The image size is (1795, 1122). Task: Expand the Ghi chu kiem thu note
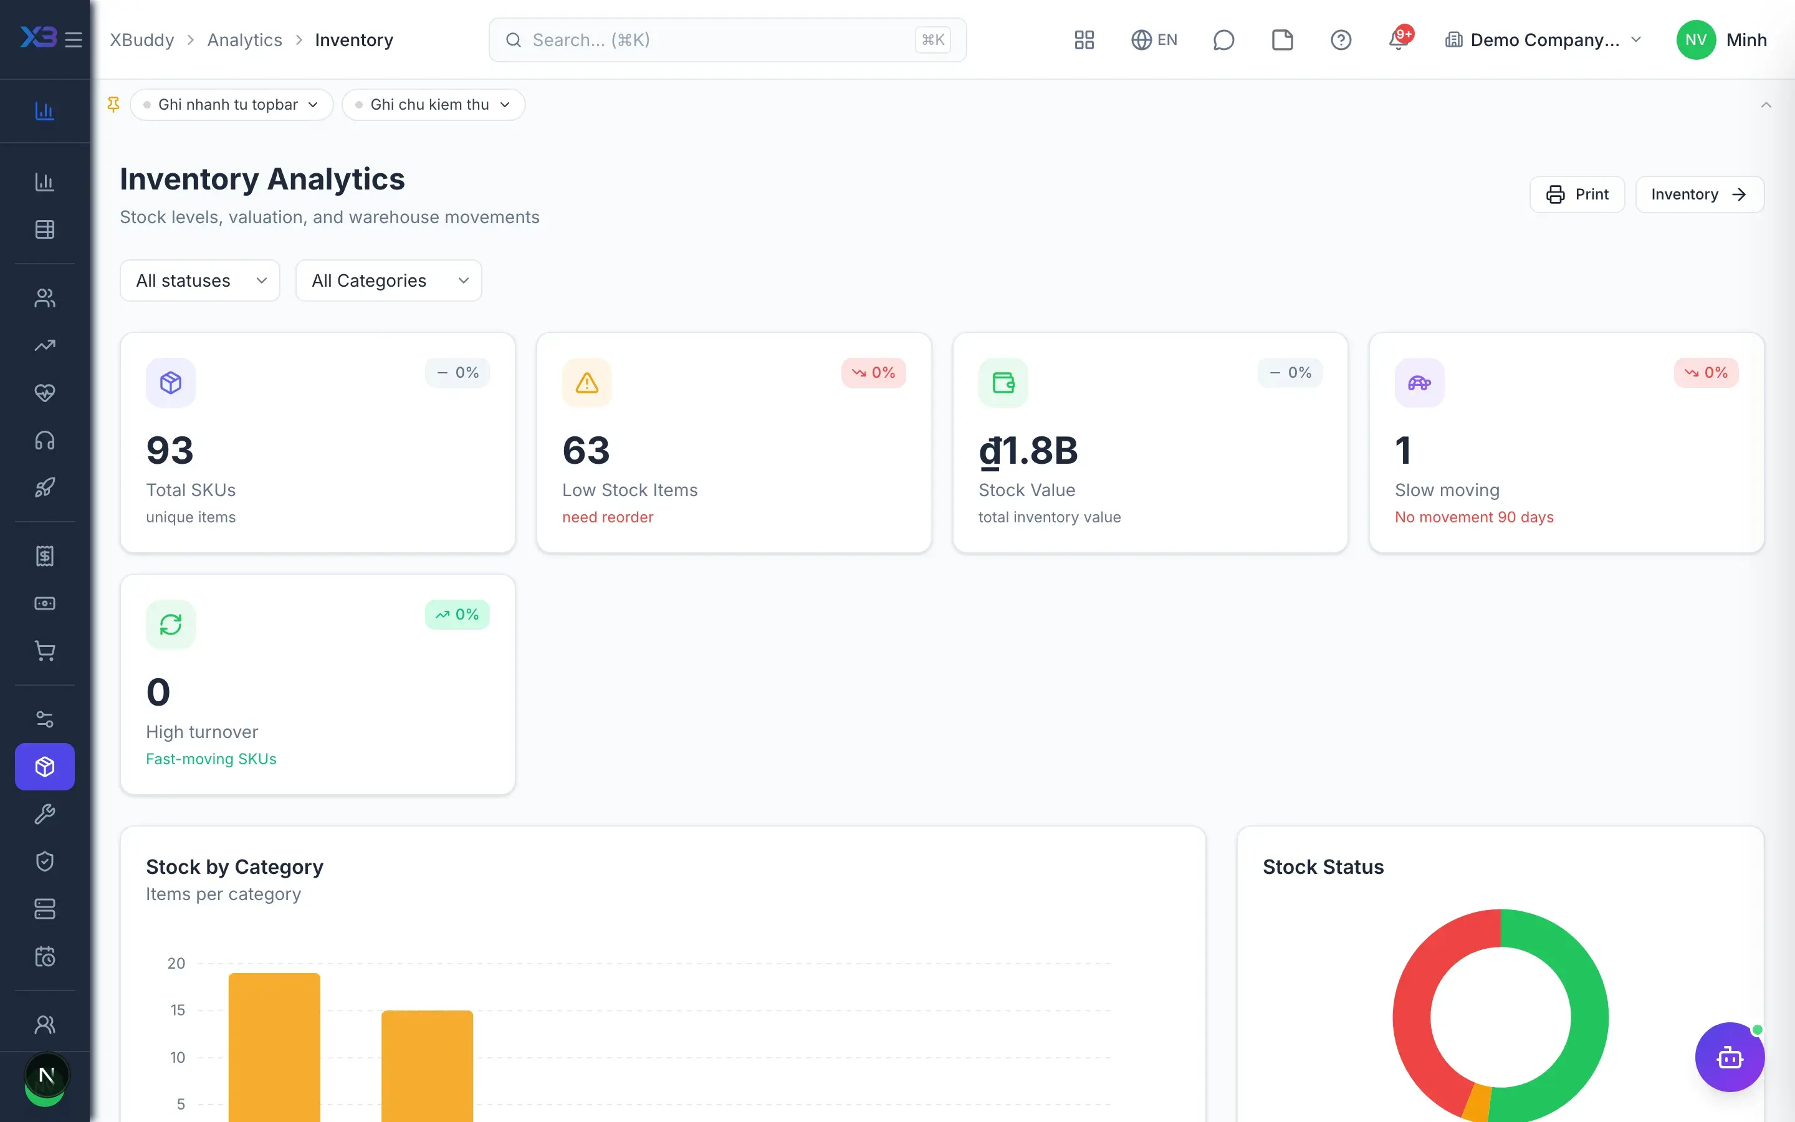pos(433,105)
